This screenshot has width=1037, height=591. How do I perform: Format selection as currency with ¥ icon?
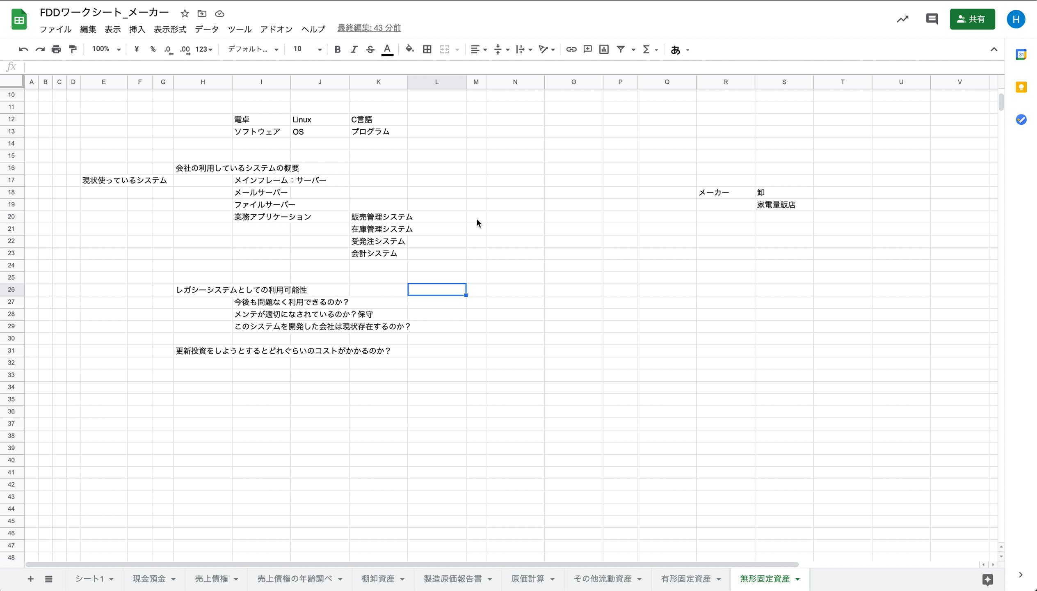(137, 49)
